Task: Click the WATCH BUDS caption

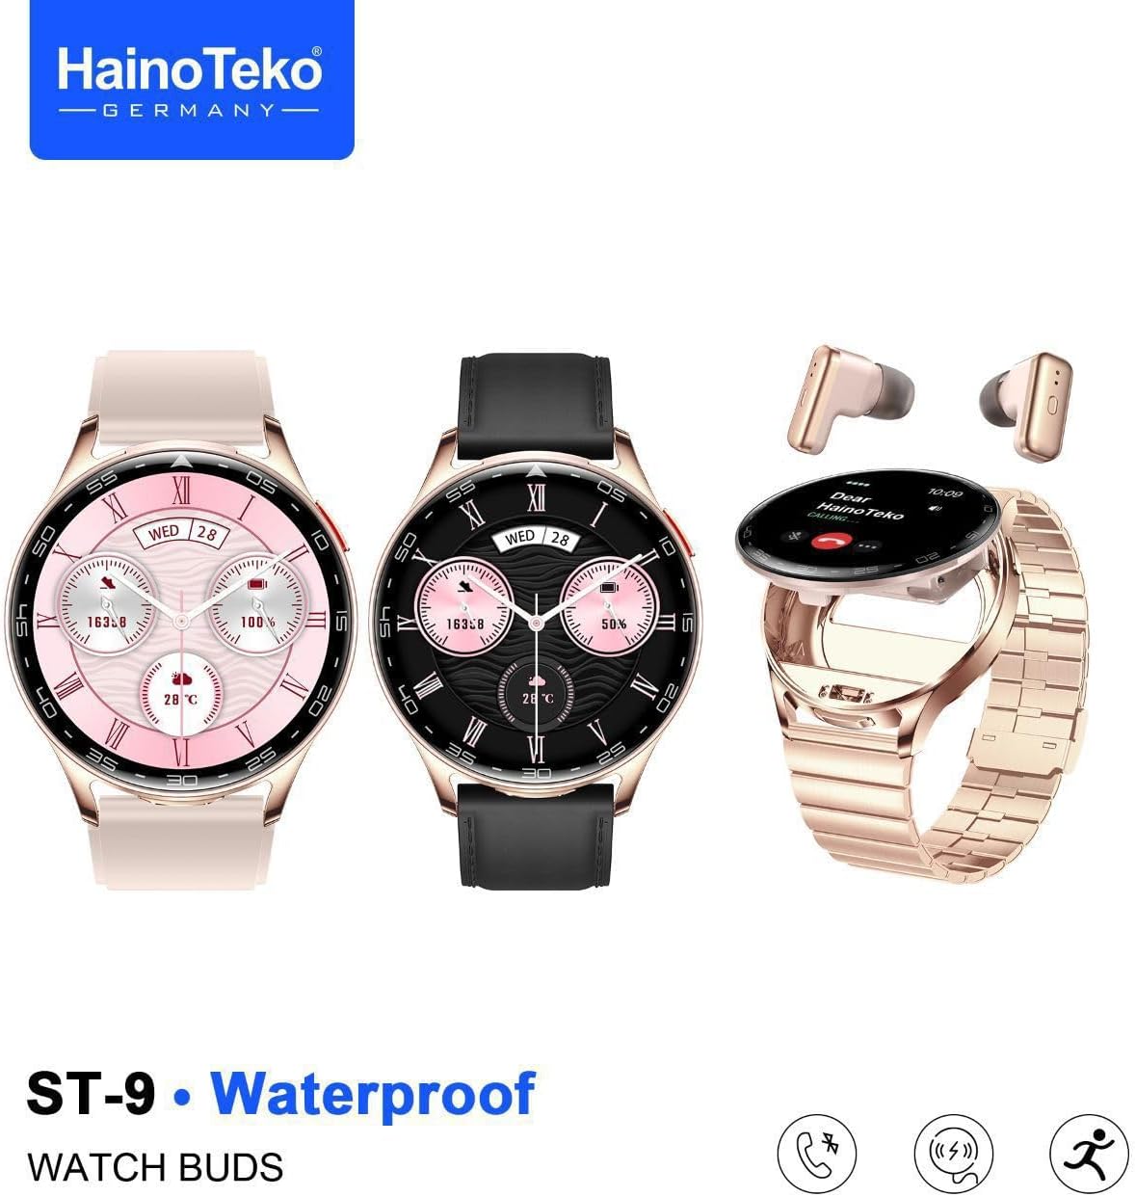Action: click(x=155, y=1167)
